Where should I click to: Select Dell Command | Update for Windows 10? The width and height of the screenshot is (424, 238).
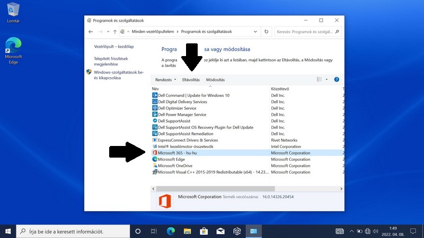point(248,95)
